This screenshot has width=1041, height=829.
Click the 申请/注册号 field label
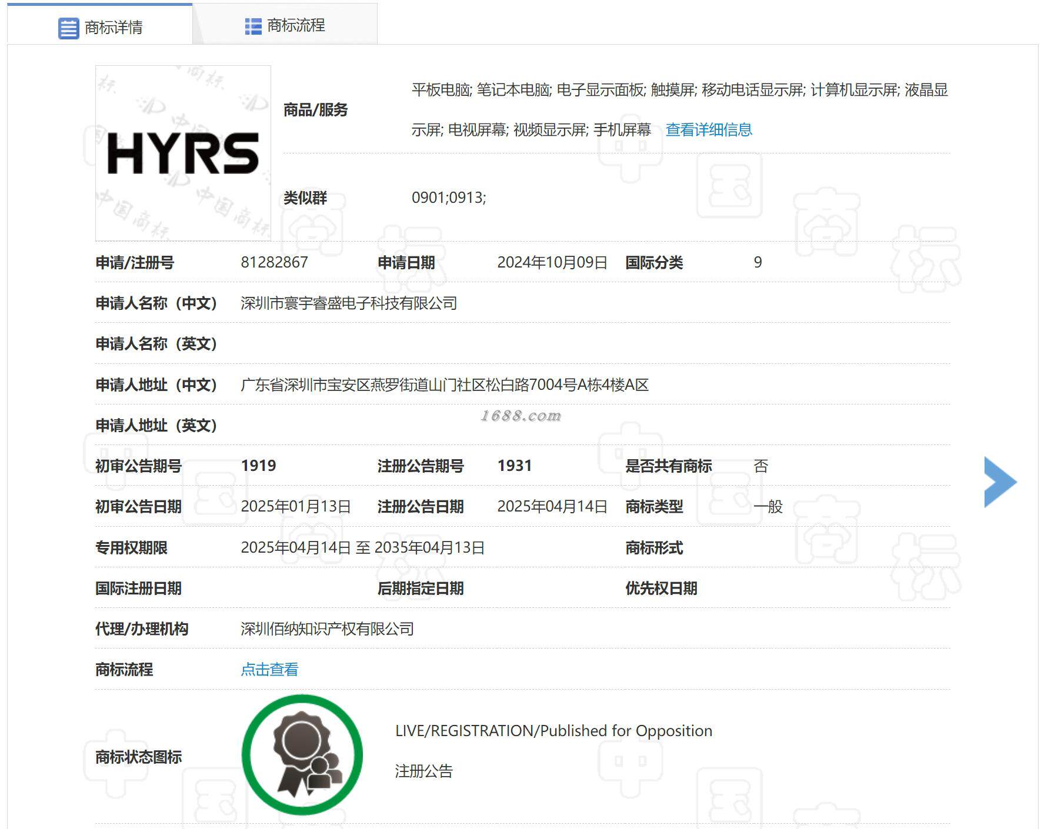coord(135,263)
